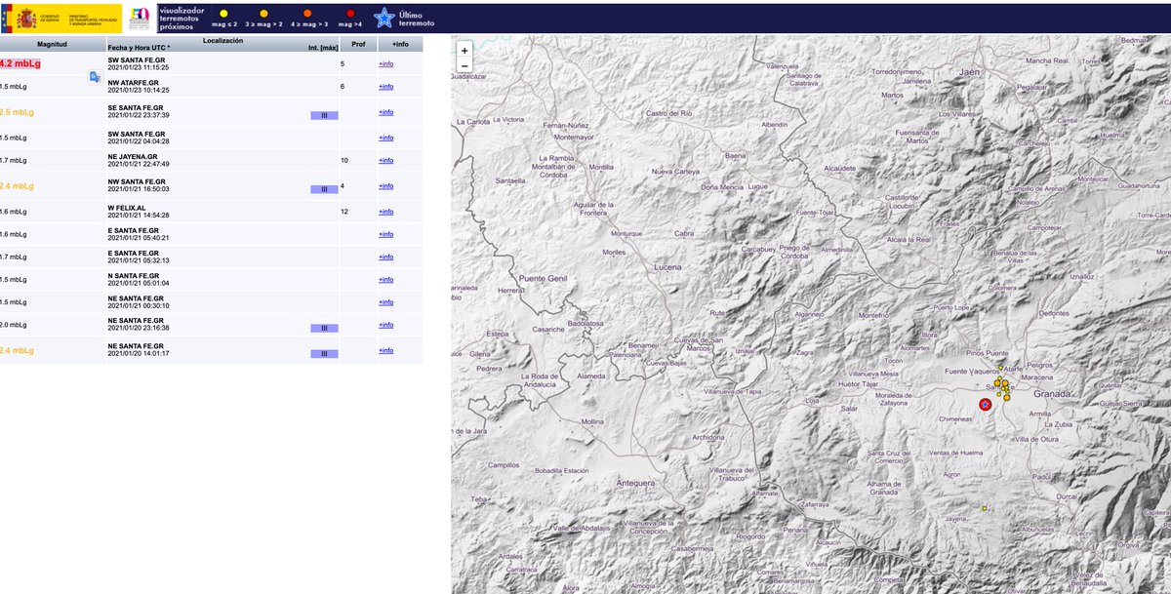Click the Gobierno de España logo
Image resolution: width=1171 pixels, height=594 pixels.
pos(62,17)
